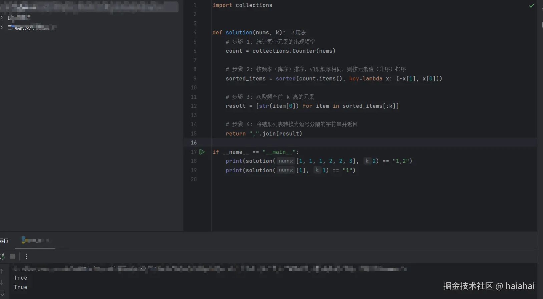Click line number 16 in the gutter
Viewport: 543px width, 299px height.
(x=193, y=142)
